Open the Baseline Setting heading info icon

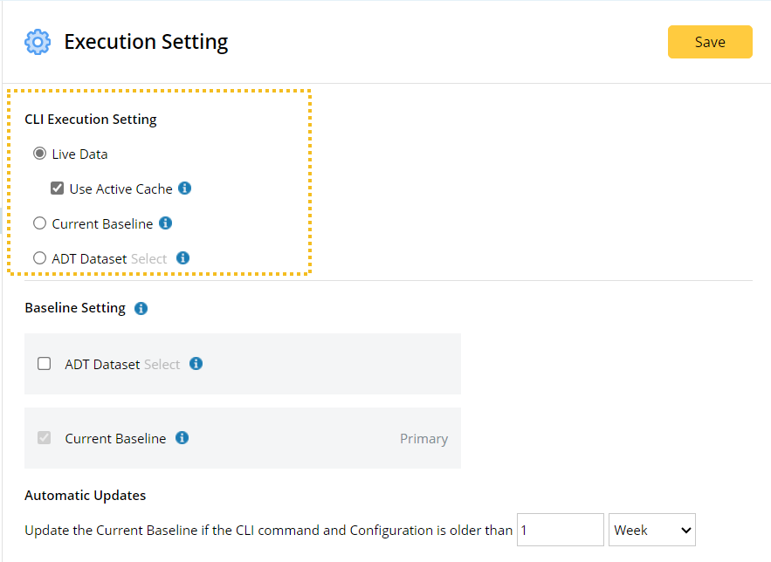click(141, 308)
